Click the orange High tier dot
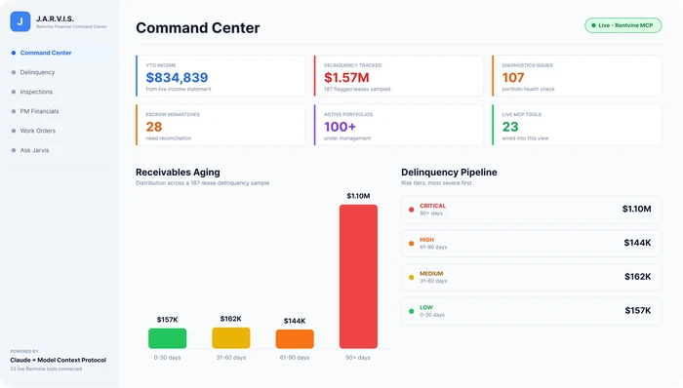The width and height of the screenshot is (683, 388). pyautogui.click(x=411, y=244)
